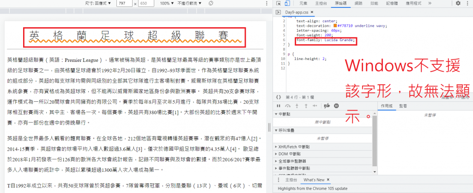The width and height of the screenshot is (473, 193).
Task: Open DevTools settings gear
Action: 458,3
